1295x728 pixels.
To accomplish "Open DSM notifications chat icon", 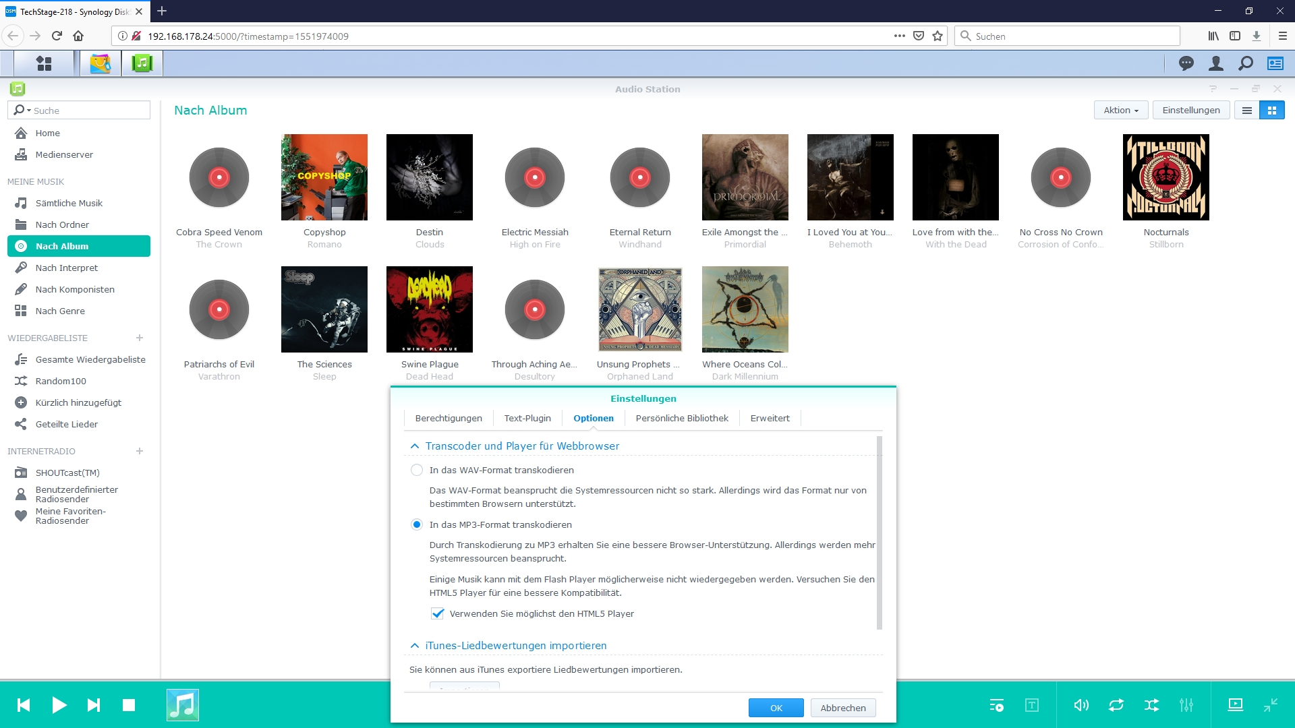I will coord(1186,63).
